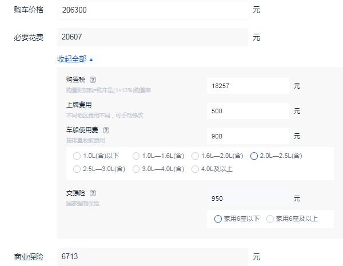343x266 pixels.
Task: Choose 2.5L—3.0L(含) displacement radio
Action: (77, 169)
